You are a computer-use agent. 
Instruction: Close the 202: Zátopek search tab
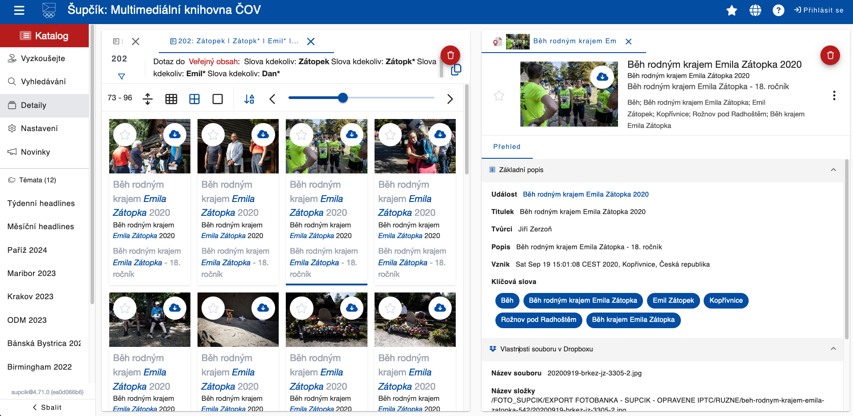pos(311,41)
